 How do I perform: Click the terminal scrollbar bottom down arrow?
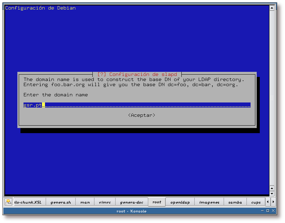point(272,194)
